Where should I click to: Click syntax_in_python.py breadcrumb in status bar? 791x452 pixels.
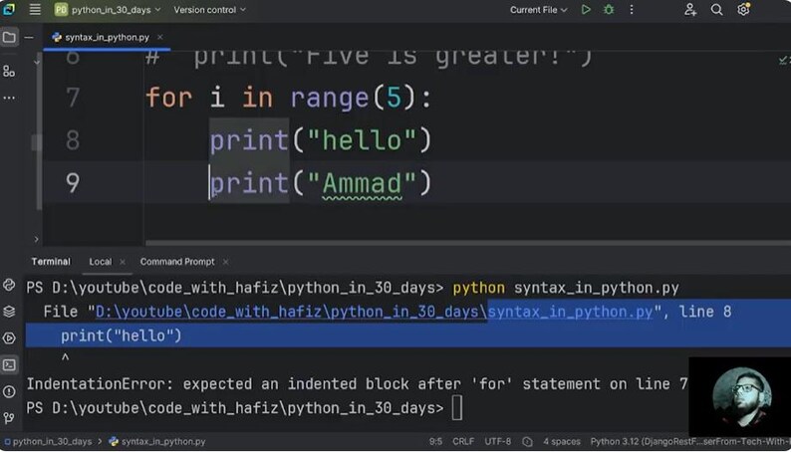(157, 441)
